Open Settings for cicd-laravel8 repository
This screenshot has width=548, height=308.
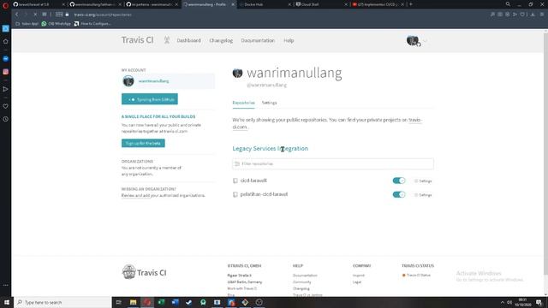pos(423,181)
